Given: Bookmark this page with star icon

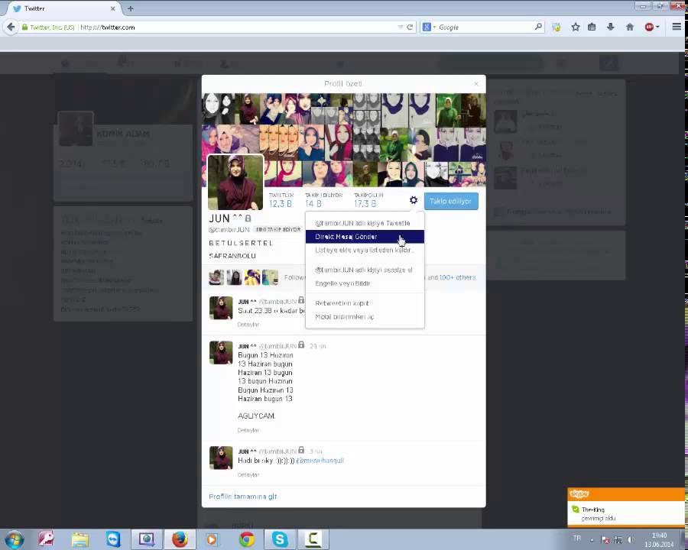Looking at the screenshot, I should pos(576,27).
